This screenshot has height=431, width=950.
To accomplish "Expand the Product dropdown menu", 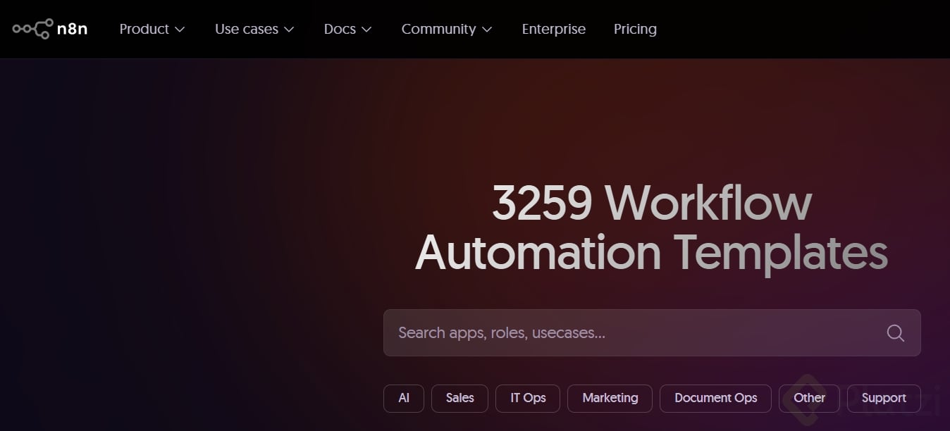I will coord(152,29).
